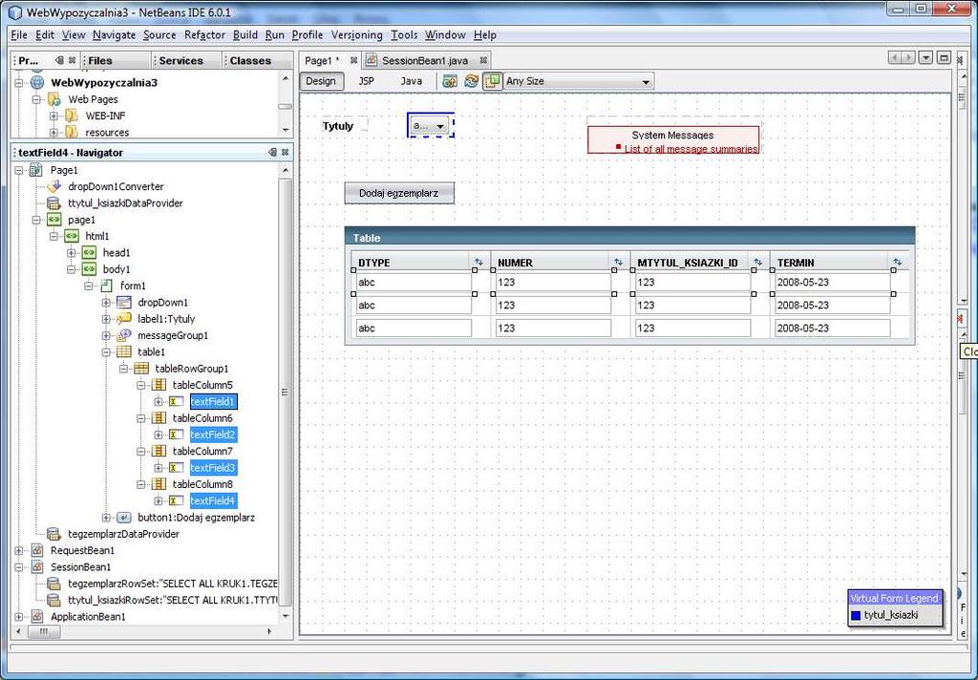Collapse the tableRowGroup1 node
978x680 pixels.
click(123, 369)
